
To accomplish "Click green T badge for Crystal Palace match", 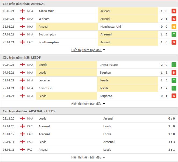I will point(174,65).
